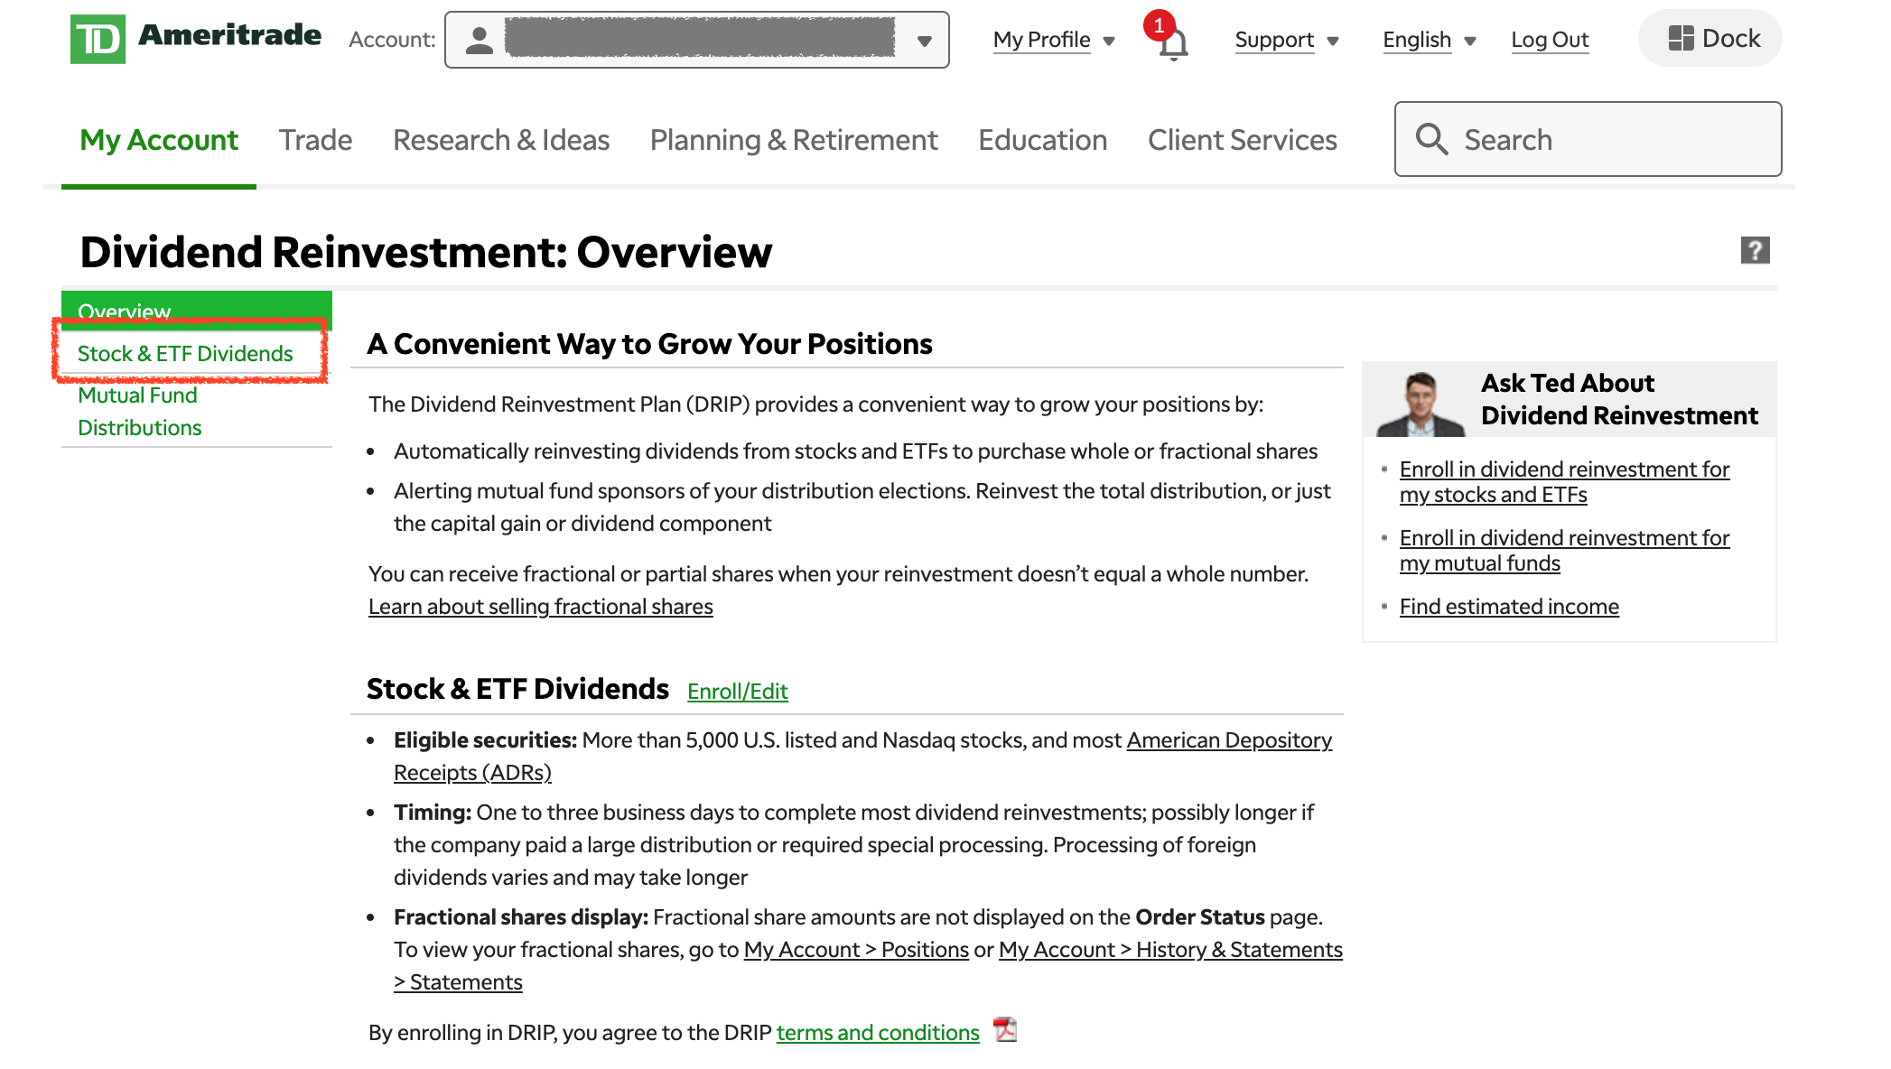Click Enroll in reinvestment for mutual funds
The width and height of the screenshot is (1891, 1069).
(1564, 551)
